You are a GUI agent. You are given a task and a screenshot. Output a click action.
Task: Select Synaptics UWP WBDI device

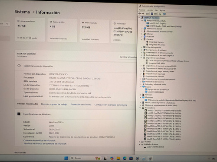click(x=157, y=63)
